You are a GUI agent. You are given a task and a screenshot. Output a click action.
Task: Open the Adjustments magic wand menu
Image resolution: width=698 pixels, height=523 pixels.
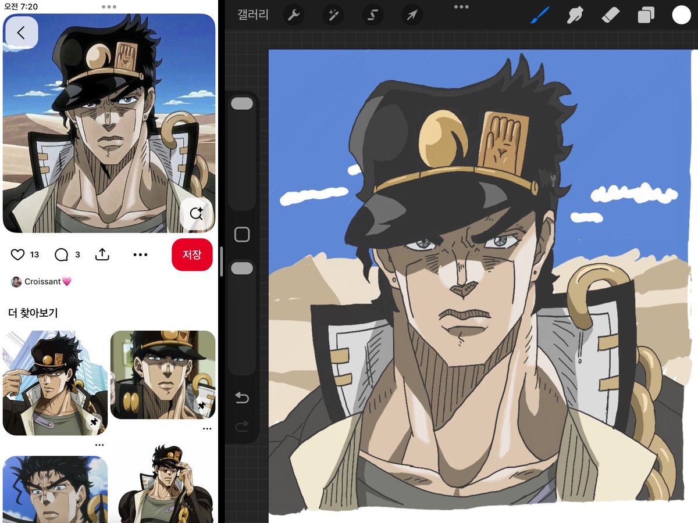[333, 15]
